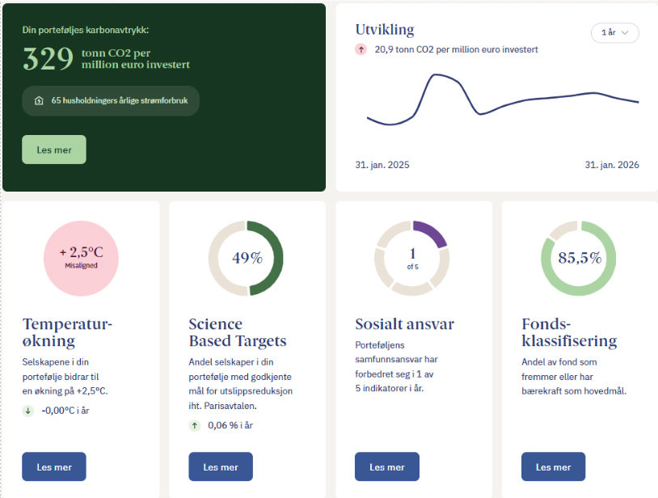Click the 49% Science Based Targets donut

(x=247, y=258)
